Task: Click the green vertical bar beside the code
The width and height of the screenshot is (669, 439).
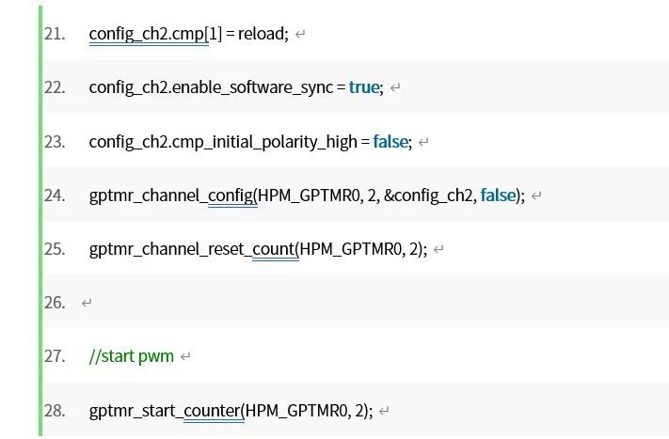Action: click(x=40, y=221)
